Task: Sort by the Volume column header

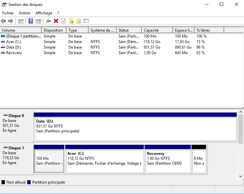Action: click(x=21, y=30)
